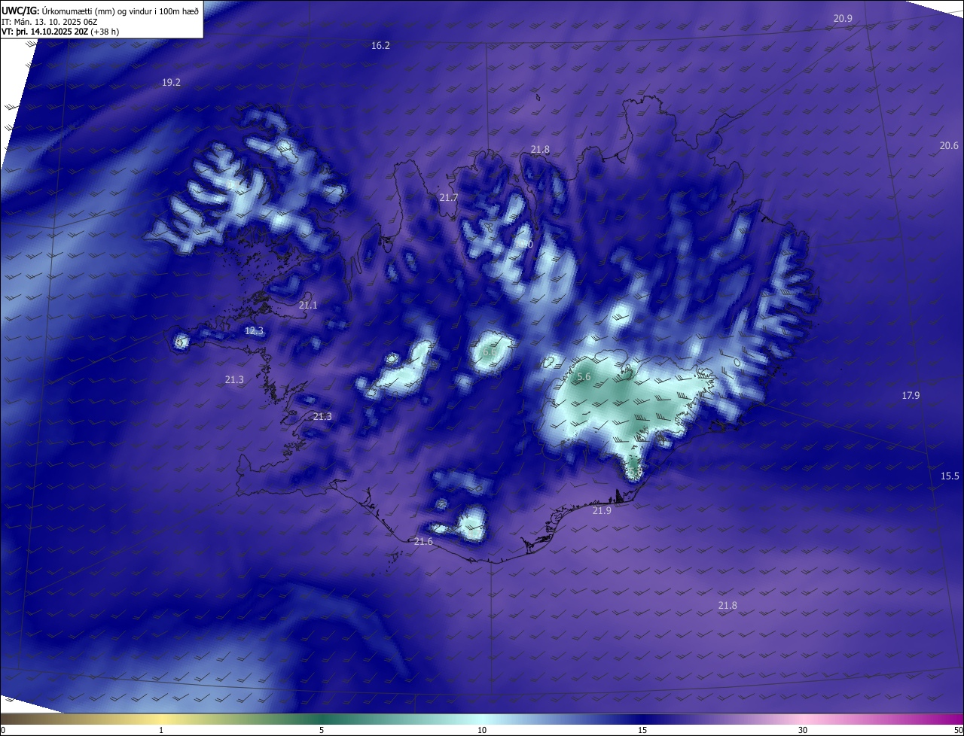Pick the dark green color above tick 5
The height and width of the screenshot is (736, 964).
tap(322, 719)
